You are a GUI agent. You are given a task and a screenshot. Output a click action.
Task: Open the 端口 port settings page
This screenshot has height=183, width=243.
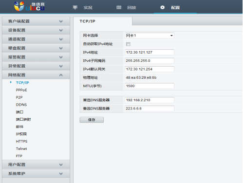pos(19,112)
